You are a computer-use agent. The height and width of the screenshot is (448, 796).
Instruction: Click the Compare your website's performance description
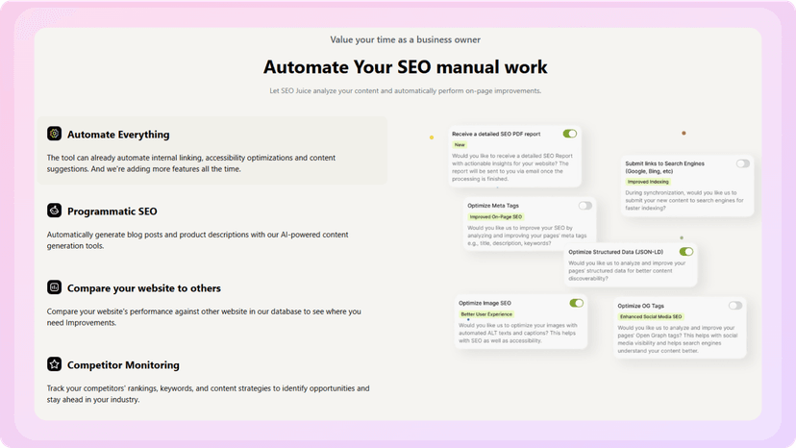(x=204, y=317)
